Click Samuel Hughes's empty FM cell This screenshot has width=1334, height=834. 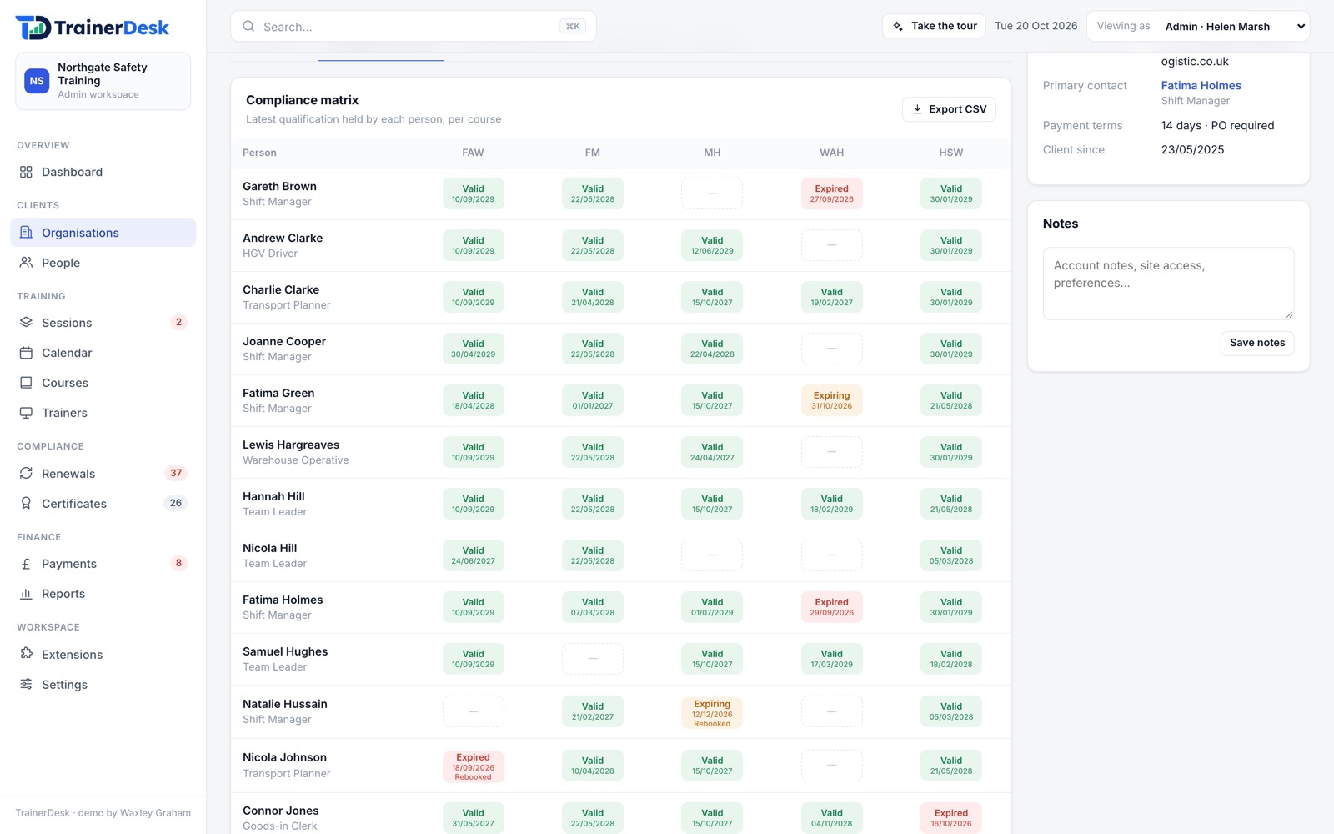click(x=593, y=659)
